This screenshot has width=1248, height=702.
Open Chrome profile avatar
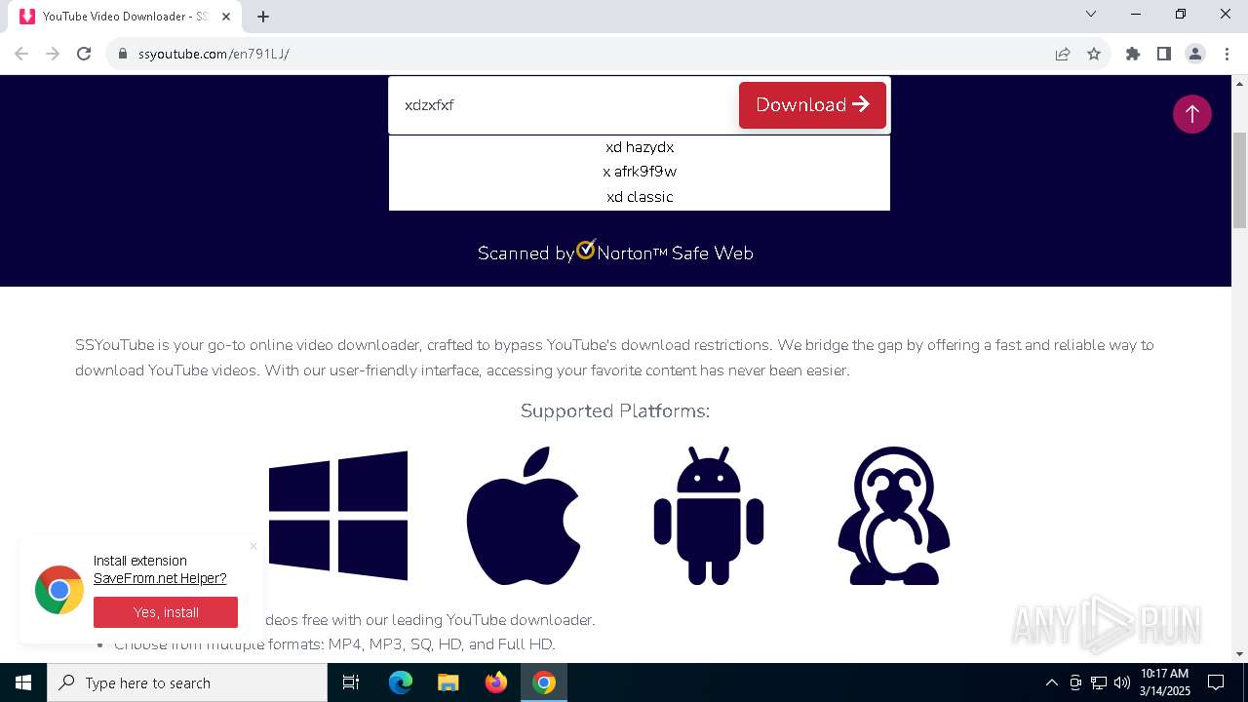pos(1195,54)
